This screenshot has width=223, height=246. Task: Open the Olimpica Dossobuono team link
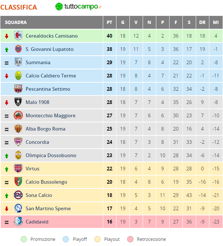click(51, 155)
